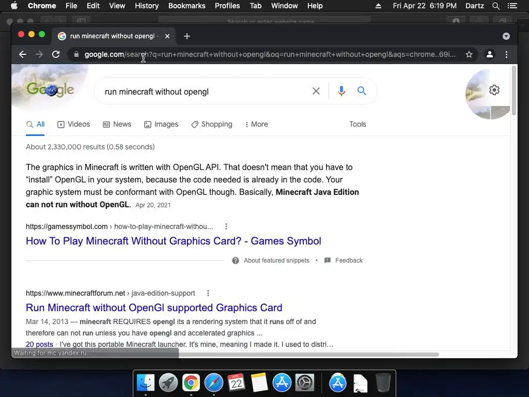The height and width of the screenshot is (397, 529).
Task: Open the search Tools options
Action: pyautogui.click(x=357, y=124)
